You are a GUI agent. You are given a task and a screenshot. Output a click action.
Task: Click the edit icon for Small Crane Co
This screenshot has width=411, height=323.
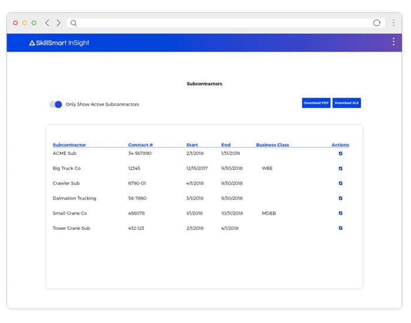[340, 213]
